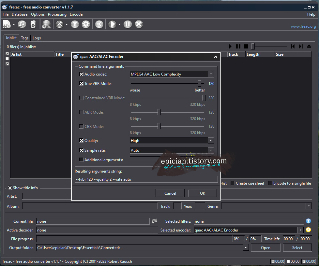Click the joblist player pause button
The image size is (319, 266).
point(238,47)
